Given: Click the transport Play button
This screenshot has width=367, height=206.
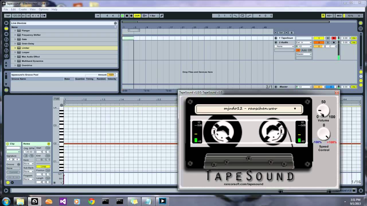Looking at the screenshot, I should [x=123, y=16].
